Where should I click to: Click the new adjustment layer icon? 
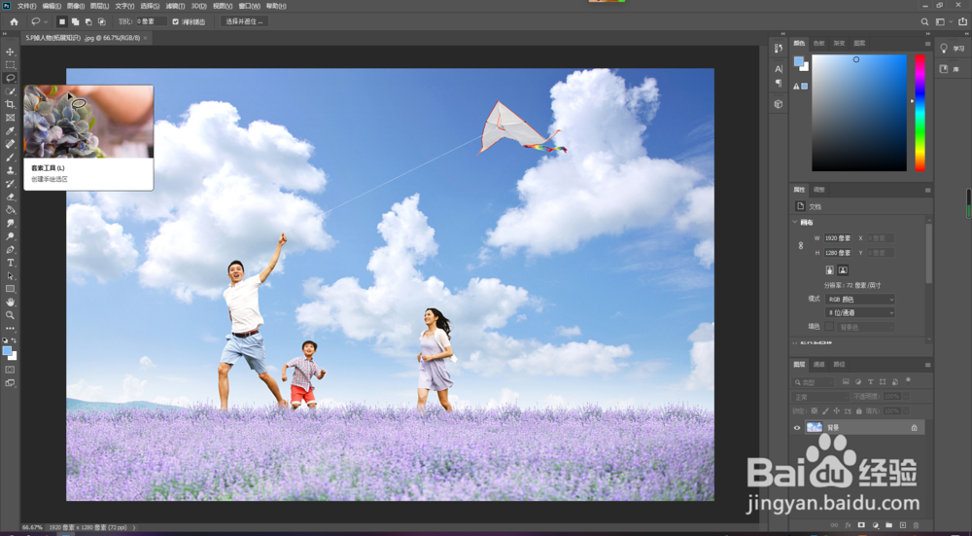[x=876, y=525]
